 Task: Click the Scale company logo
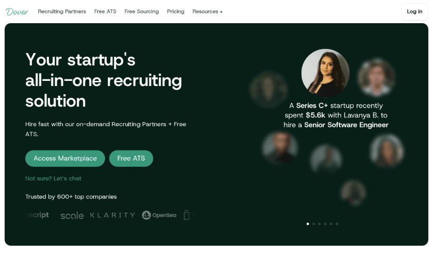pyautogui.click(x=72, y=215)
